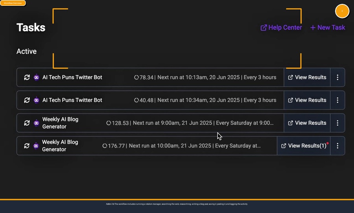
Task: Click the robot avatar on the 40.48 Twitter Bot task
Action: 36,100
